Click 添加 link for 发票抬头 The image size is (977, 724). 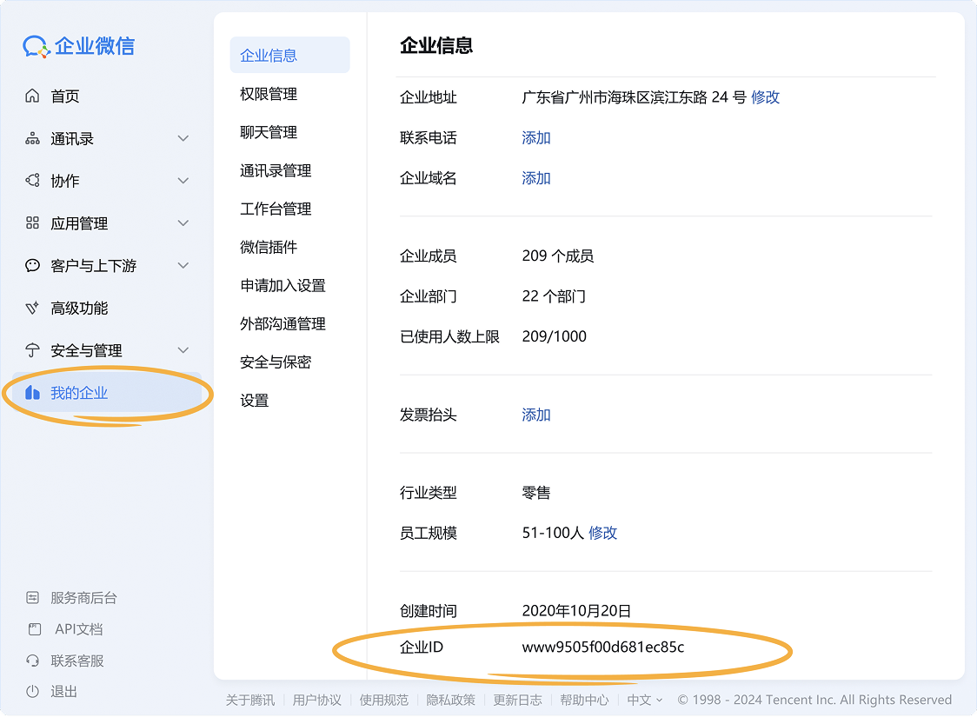pos(536,415)
